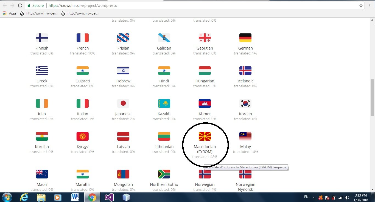
Task: Open second myvideo bookmark
Action: coord(80,13)
